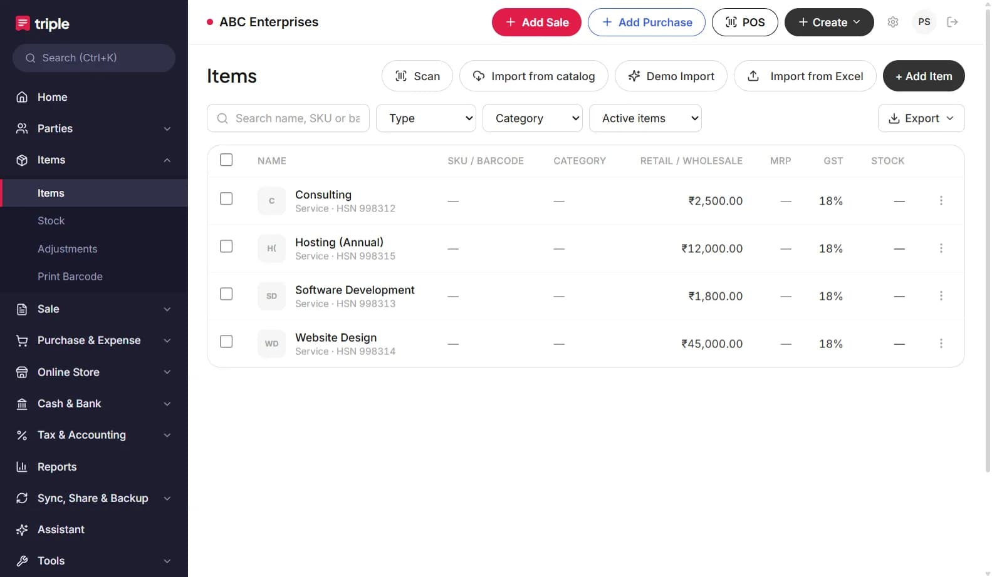Collapse the Items section chevron
992x577 pixels.
(167, 160)
